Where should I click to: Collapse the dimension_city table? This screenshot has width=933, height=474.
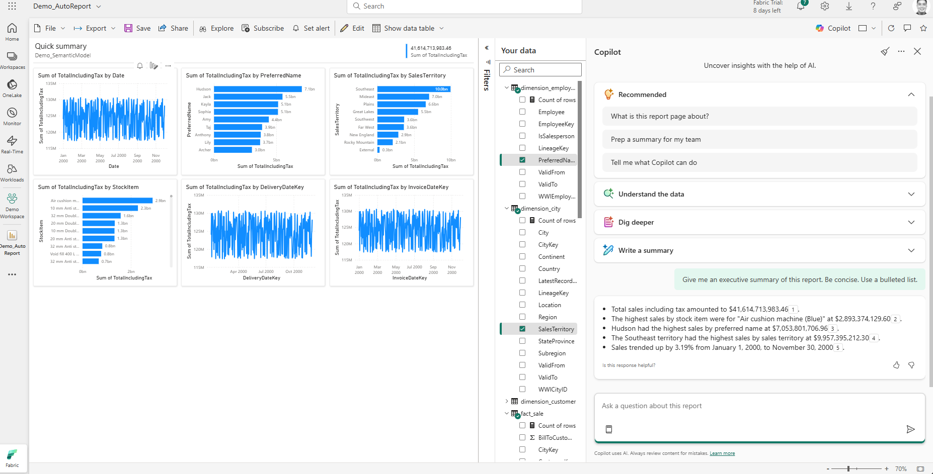click(x=507, y=208)
